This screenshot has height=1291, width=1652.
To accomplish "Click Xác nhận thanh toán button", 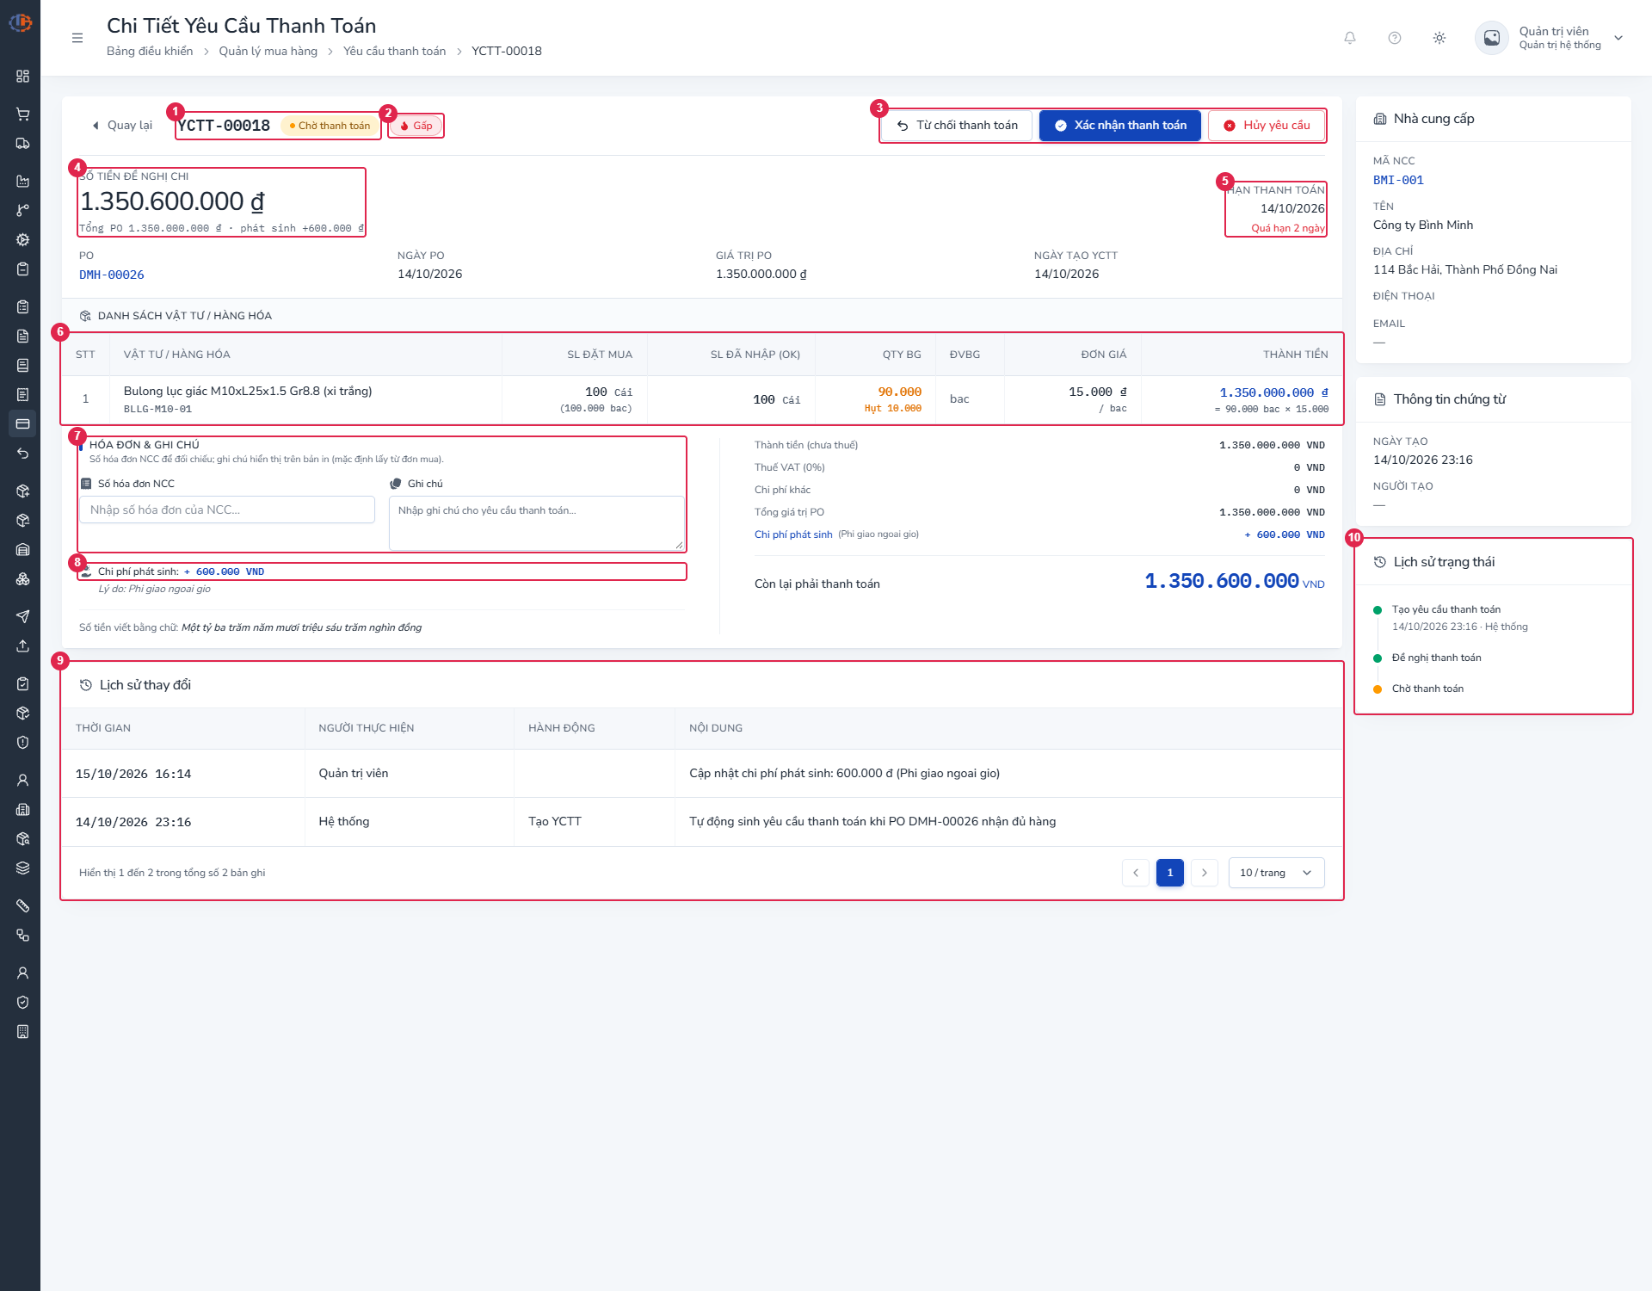I will click(1120, 126).
